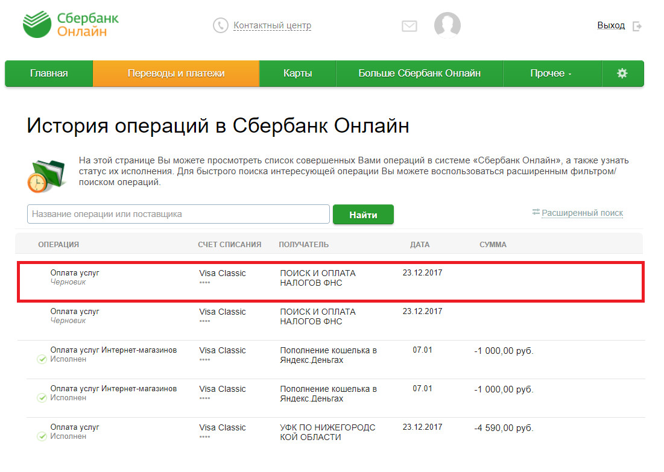Click first -1 000,00 руб. amount
The height and width of the screenshot is (472, 664).
504,351
